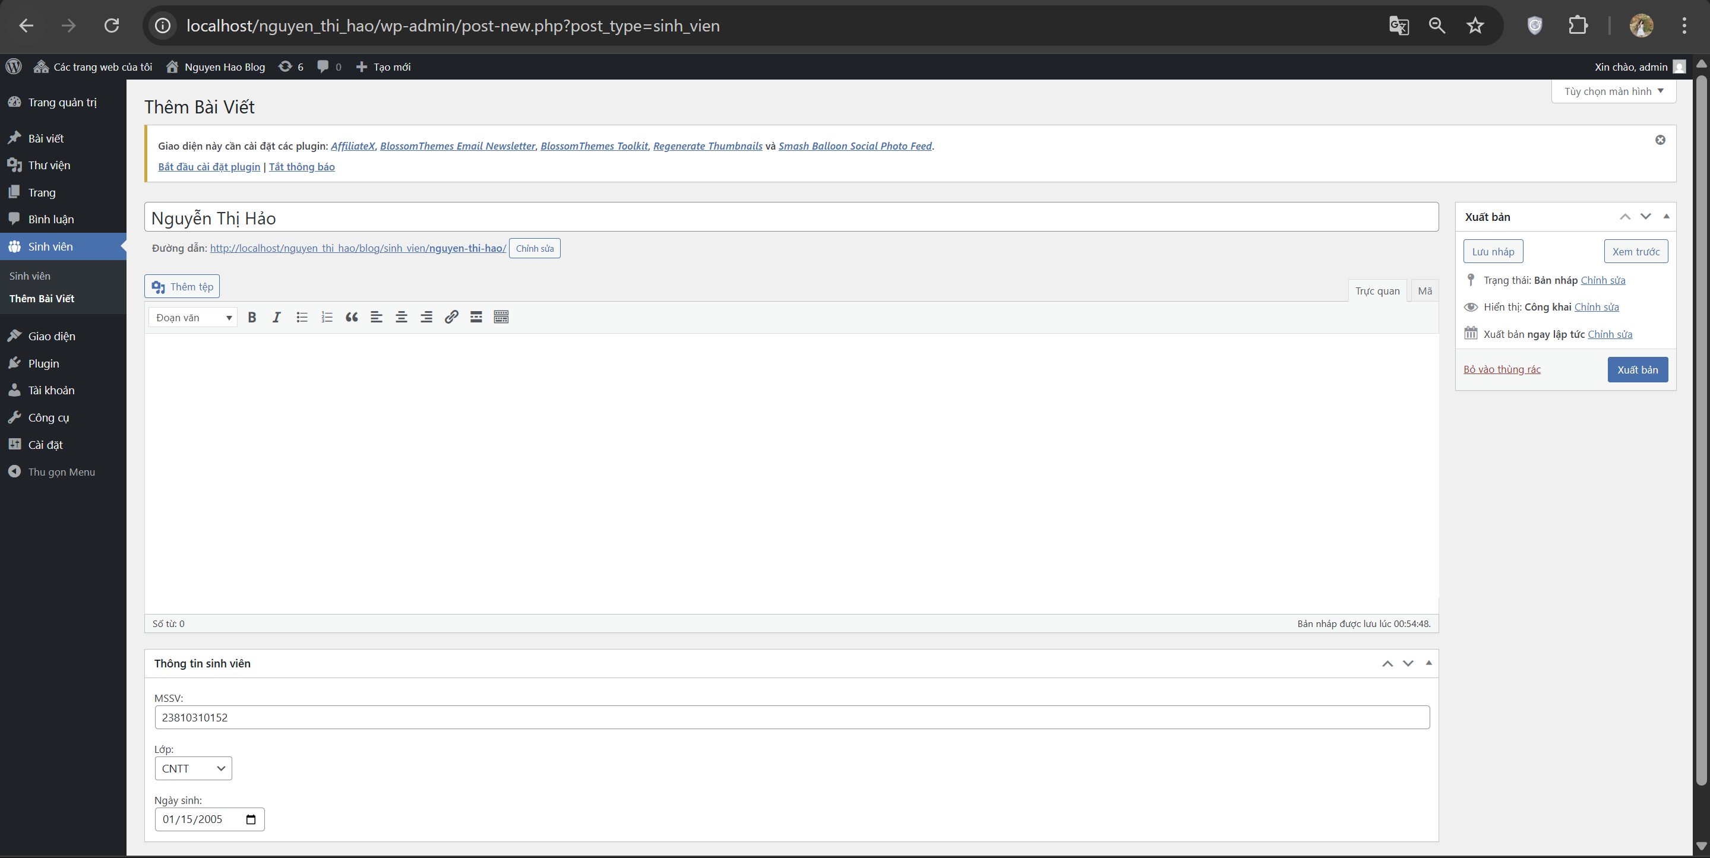Preview post with Xem trước button
Viewport: 1710px width, 858px height.
(1636, 252)
